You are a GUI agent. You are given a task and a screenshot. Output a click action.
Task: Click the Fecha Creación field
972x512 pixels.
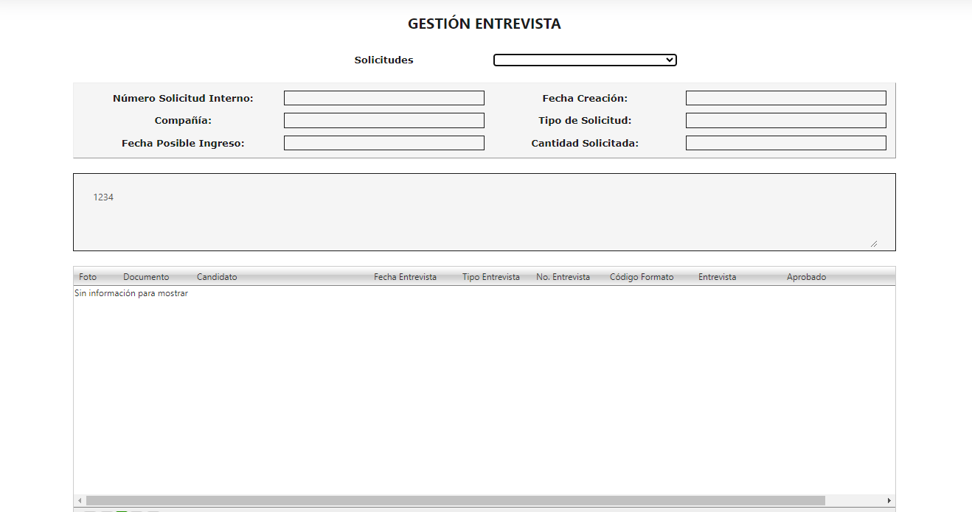pos(785,97)
